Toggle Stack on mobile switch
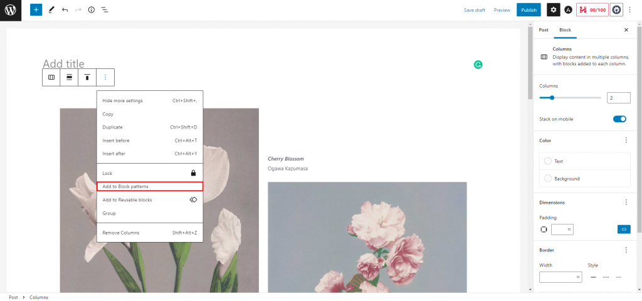Screen dimensions: 642x301 pos(619,119)
